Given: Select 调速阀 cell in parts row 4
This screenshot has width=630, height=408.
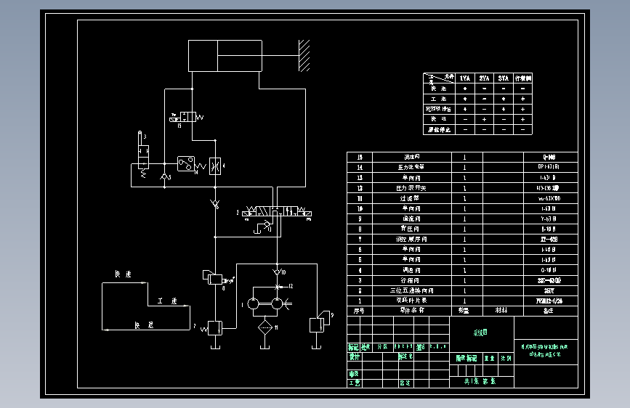Looking at the screenshot, I should pyautogui.click(x=412, y=270).
